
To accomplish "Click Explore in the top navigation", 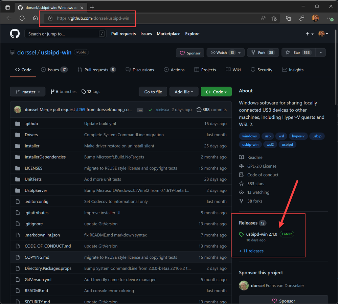I will (x=192, y=34).
